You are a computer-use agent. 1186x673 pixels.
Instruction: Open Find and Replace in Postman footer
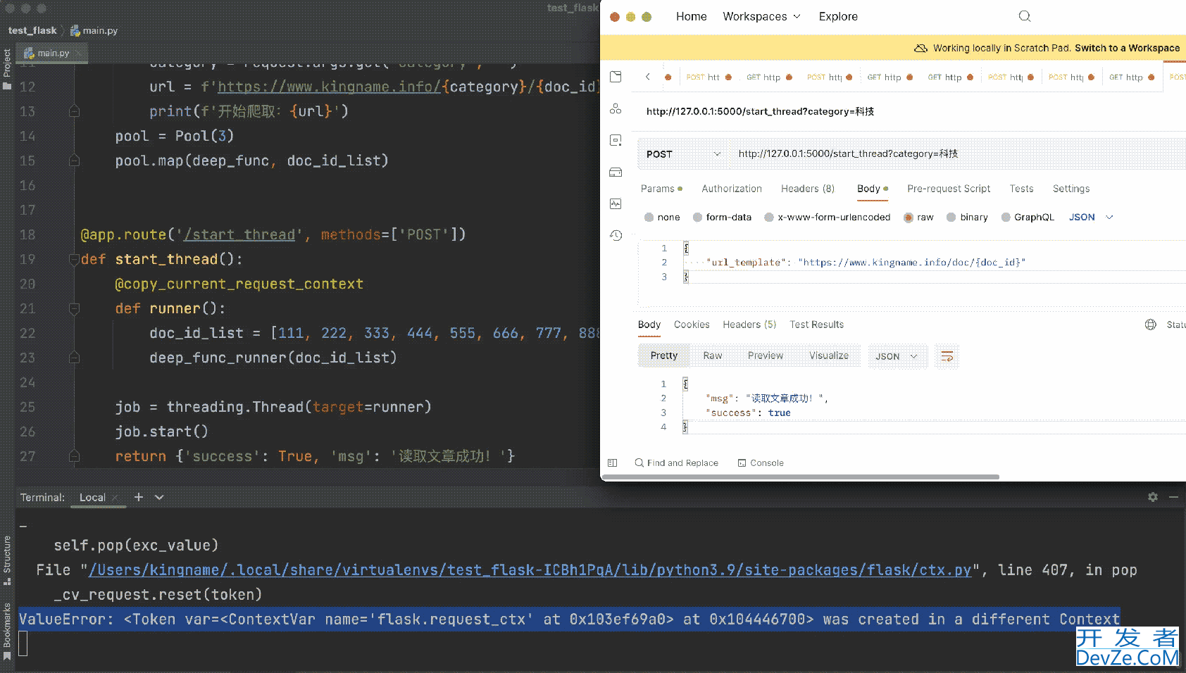tap(676, 463)
